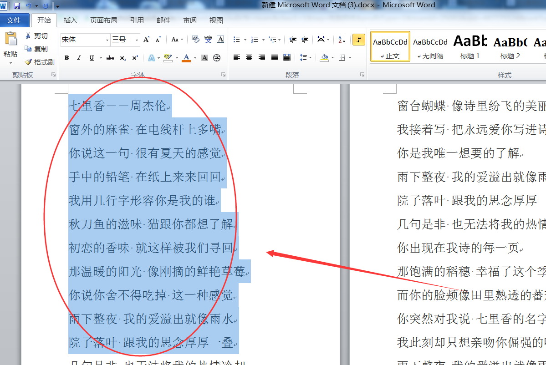
Task: Switch to the 引用 tab
Action: 137,20
